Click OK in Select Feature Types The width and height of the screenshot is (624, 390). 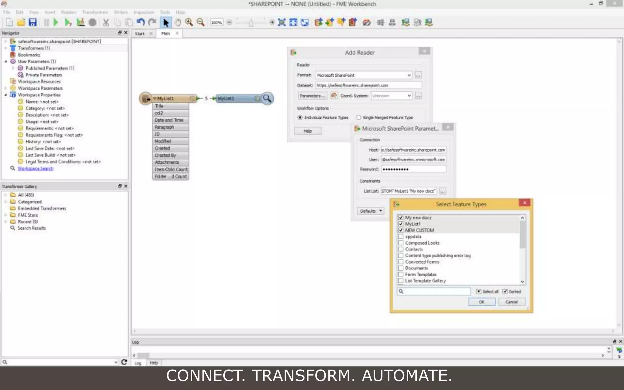tap(482, 302)
